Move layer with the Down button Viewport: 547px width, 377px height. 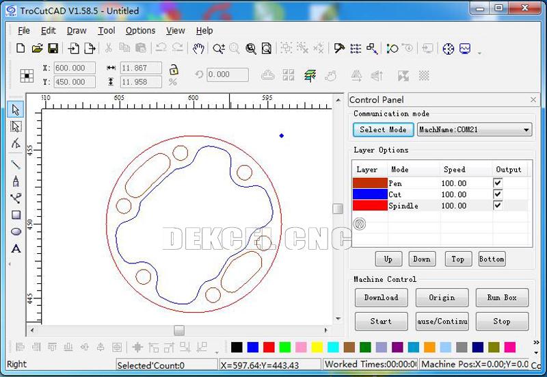[x=422, y=259]
